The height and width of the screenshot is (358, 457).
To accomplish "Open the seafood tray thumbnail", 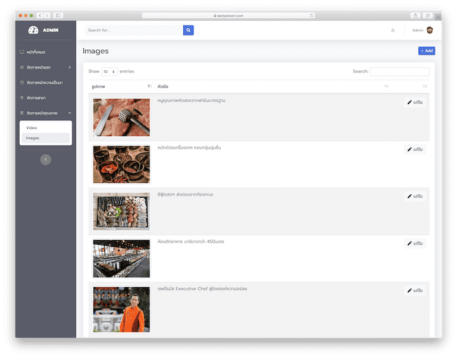I will (x=121, y=211).
